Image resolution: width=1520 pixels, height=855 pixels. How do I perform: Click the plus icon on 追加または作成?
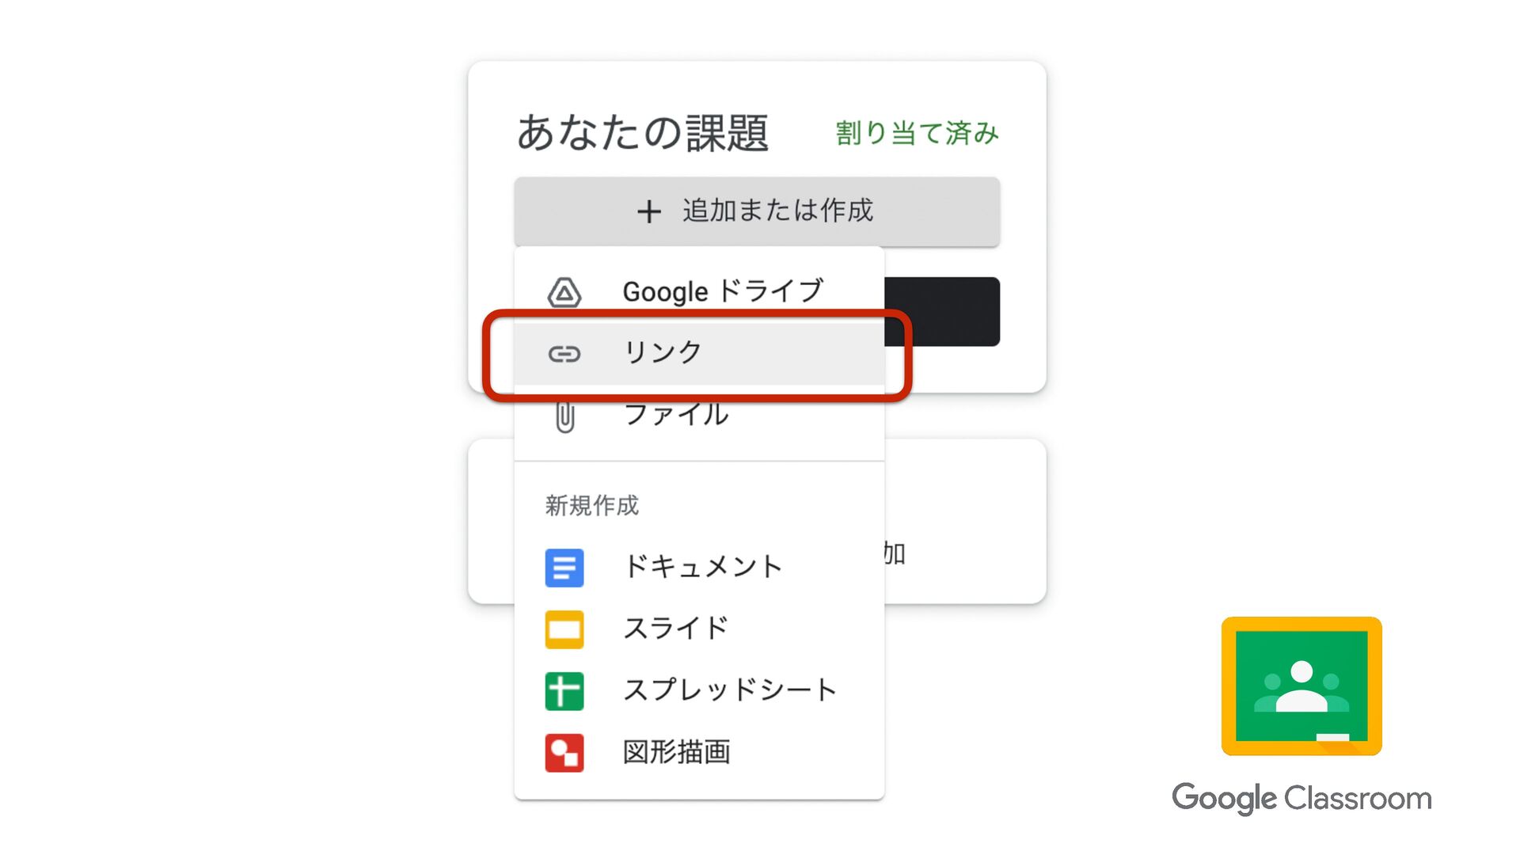click(649, 211)
